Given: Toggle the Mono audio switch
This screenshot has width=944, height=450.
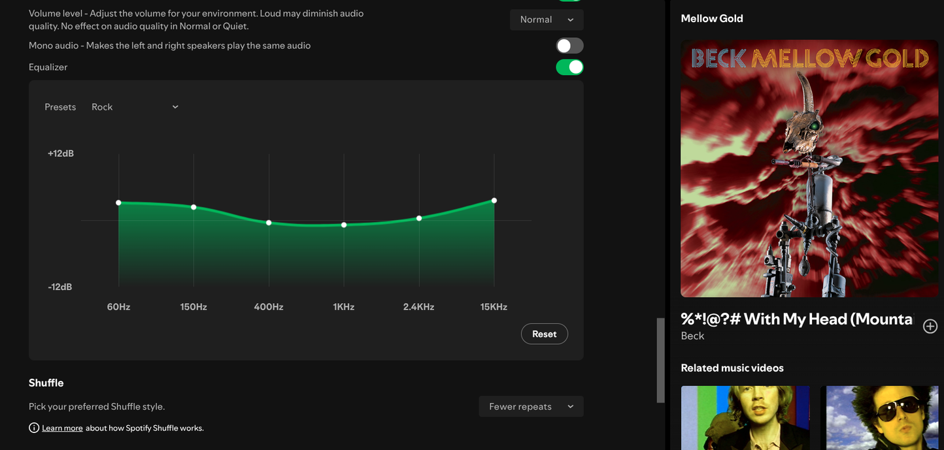Looking at the screenshot, I should tap(569, 46).
